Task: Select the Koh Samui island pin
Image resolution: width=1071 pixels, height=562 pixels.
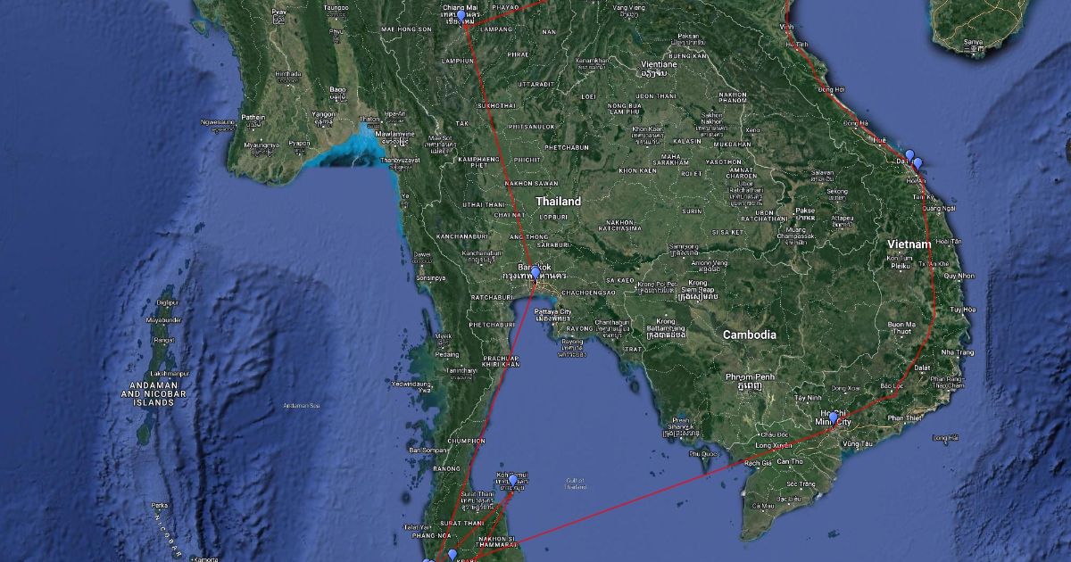Action: click(x=513, y=482)
